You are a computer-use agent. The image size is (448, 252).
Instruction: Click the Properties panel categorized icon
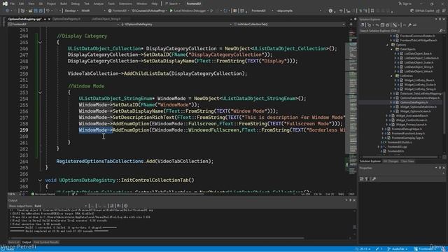tap(362, 179)
